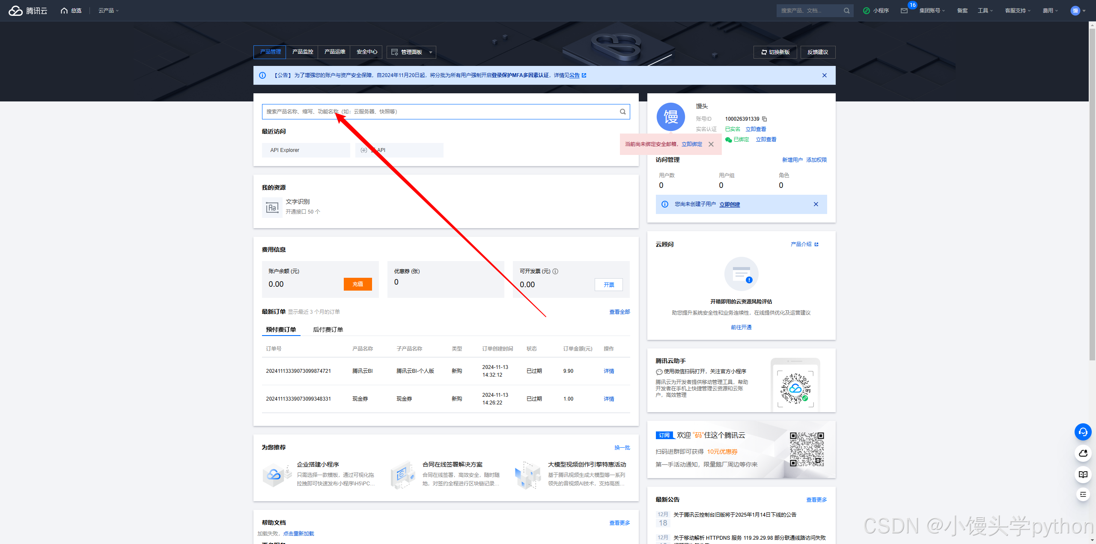Close the unbound security email warning
Screen dimensions: 1096x544
pos(711,144)
